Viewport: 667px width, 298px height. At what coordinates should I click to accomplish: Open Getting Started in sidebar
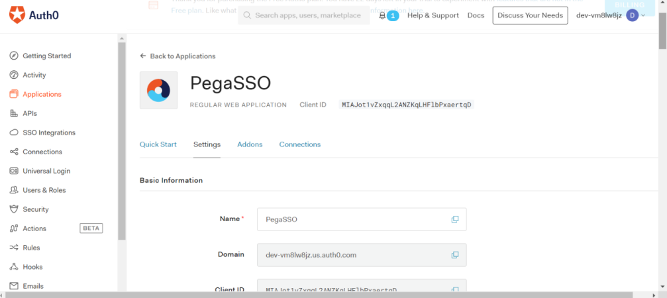click(x=47, y=56)
